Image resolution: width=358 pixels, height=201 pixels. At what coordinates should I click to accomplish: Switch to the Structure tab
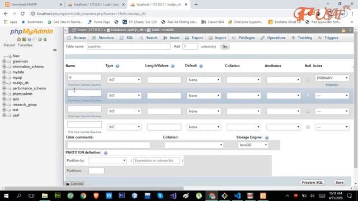[x=103, y=38]
